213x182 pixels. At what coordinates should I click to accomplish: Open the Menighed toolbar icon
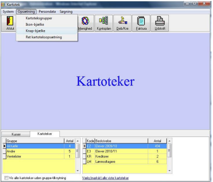[86, 21]
